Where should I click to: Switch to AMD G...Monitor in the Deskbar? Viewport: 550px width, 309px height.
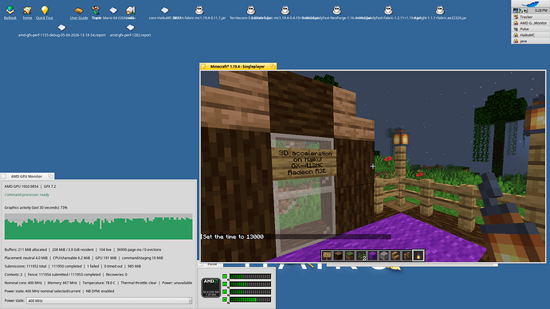click(x=529, y=23)
